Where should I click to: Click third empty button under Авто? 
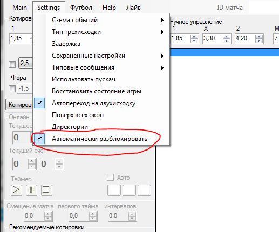click(x=144, y=190)
